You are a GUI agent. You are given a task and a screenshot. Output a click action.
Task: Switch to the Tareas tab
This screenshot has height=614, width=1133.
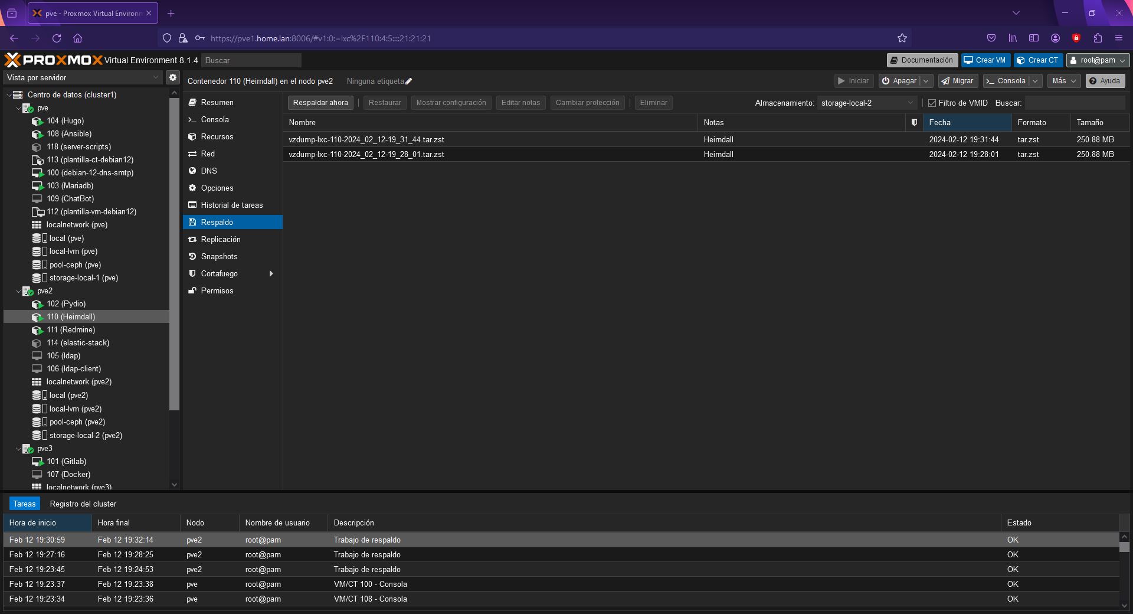coord(25,504)
